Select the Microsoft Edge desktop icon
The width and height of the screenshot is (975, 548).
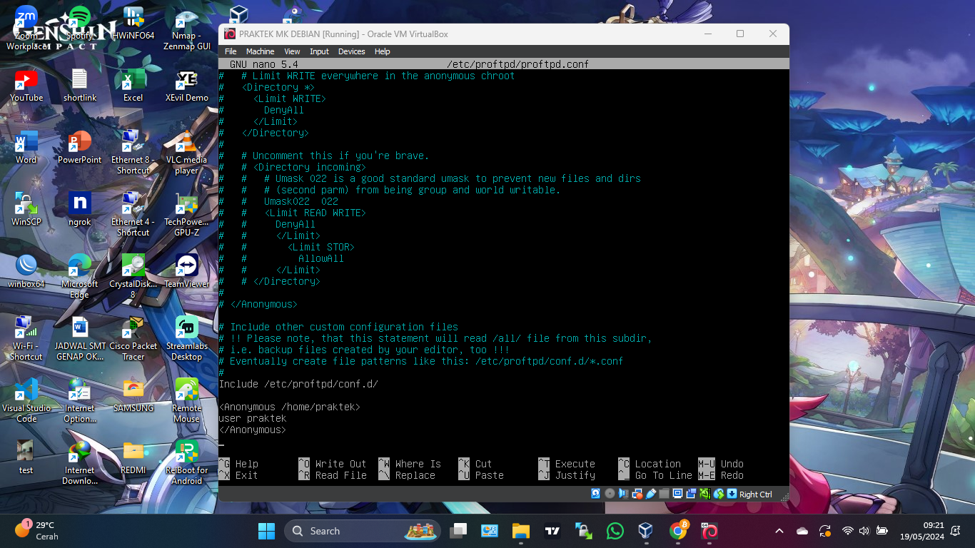(80, 276)
